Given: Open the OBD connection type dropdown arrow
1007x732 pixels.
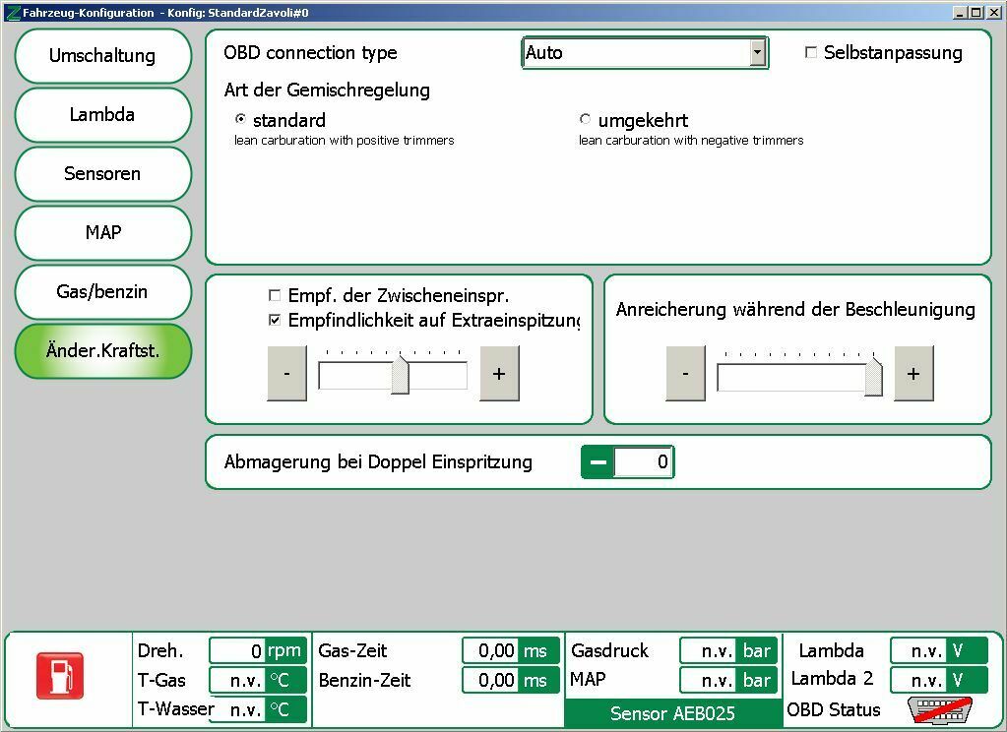Looking at the screenshot, I should pos(757,53).
